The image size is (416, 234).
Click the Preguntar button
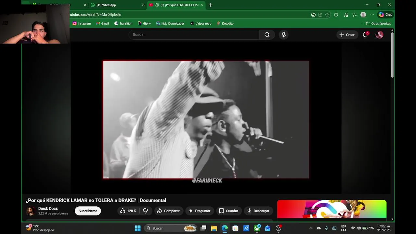point(200,211)
